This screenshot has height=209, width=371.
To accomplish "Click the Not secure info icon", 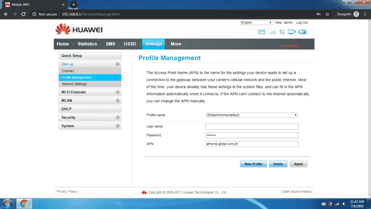I will click(34, 14).
